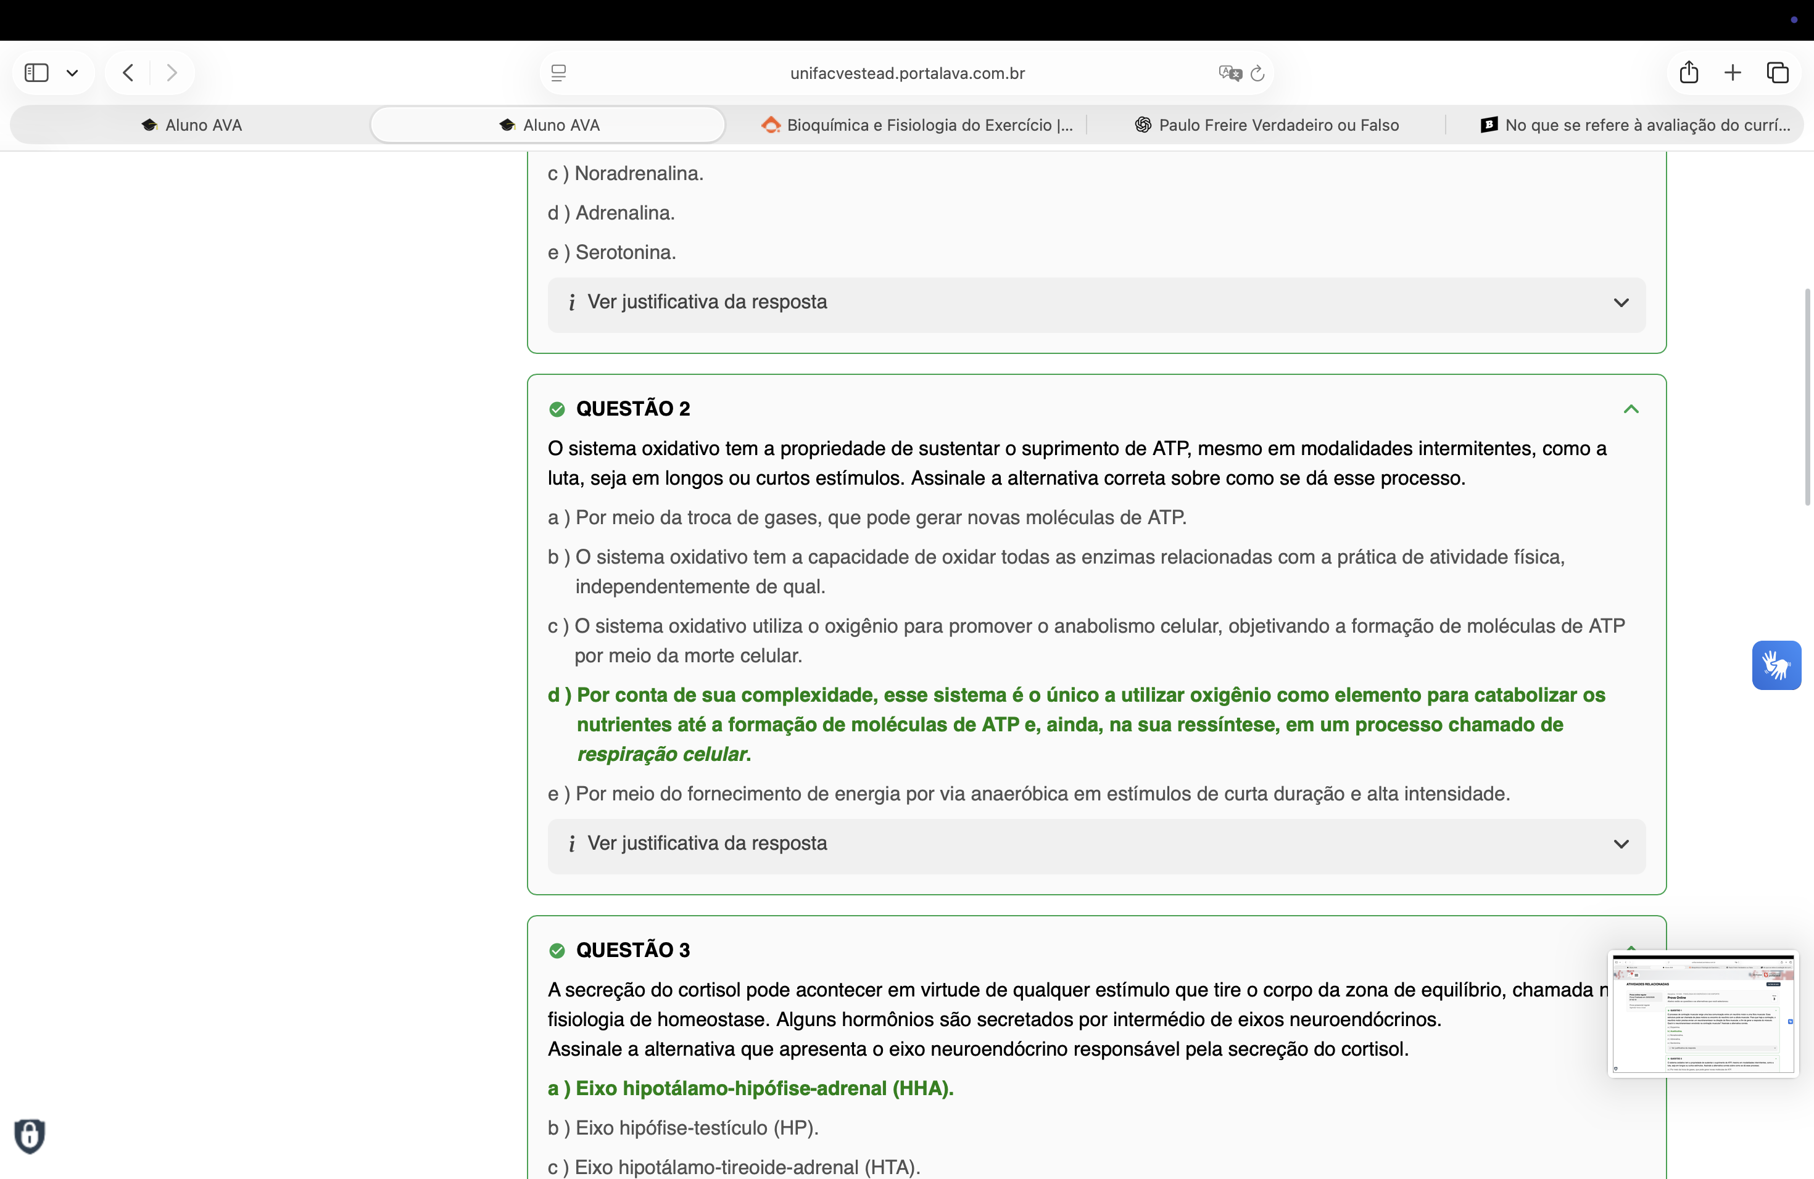This screenshot has height=1179, width=1814.
Task: Show the tab overview icon
Action: click(1778, 73)
